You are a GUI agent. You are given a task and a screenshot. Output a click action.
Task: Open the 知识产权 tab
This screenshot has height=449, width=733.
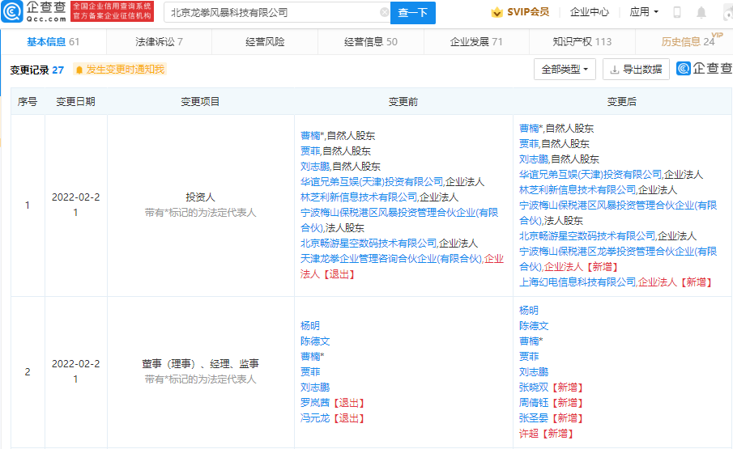582,42
